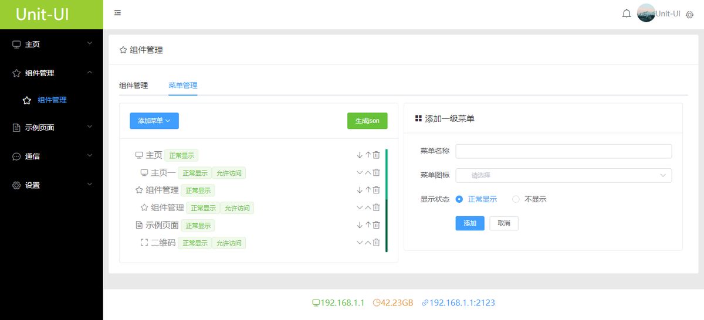Select 不显示 radio option
This screenshot has height=320, width=704.
[x=529, y=199]
